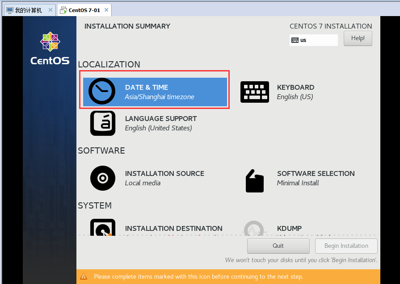The width and height of the screenshot is (400, 284).
Task: Open Software Selection package icon
Action: click(x=255, y=181)
